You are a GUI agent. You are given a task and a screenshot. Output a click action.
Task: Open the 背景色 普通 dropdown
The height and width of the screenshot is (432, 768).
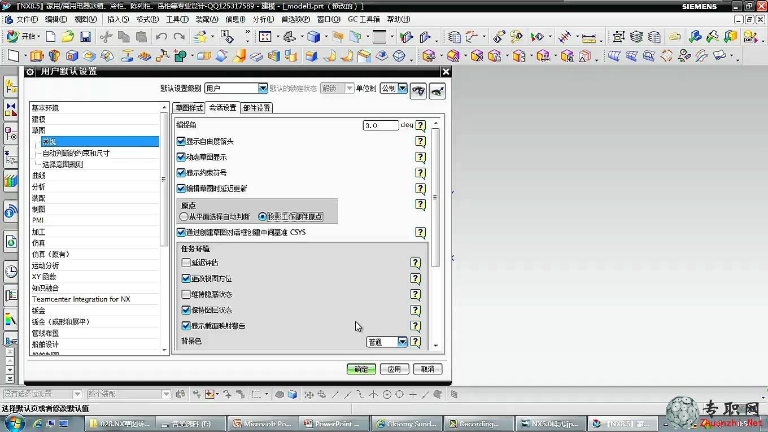387,342
